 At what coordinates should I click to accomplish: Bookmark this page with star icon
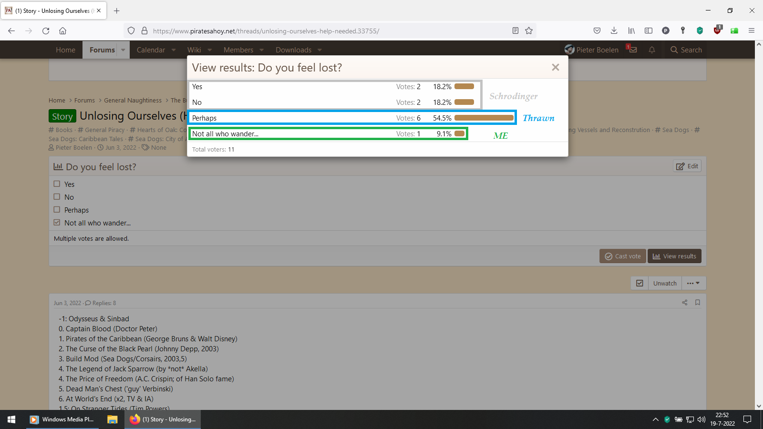pos(529,31)
